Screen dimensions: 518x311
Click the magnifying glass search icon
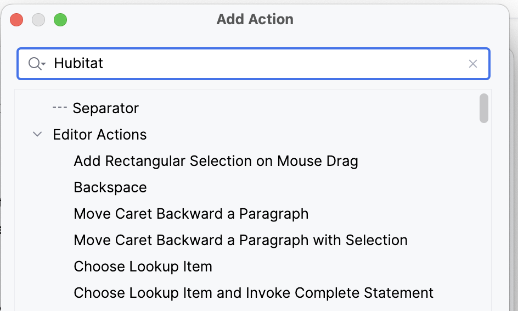coord(35,64)
